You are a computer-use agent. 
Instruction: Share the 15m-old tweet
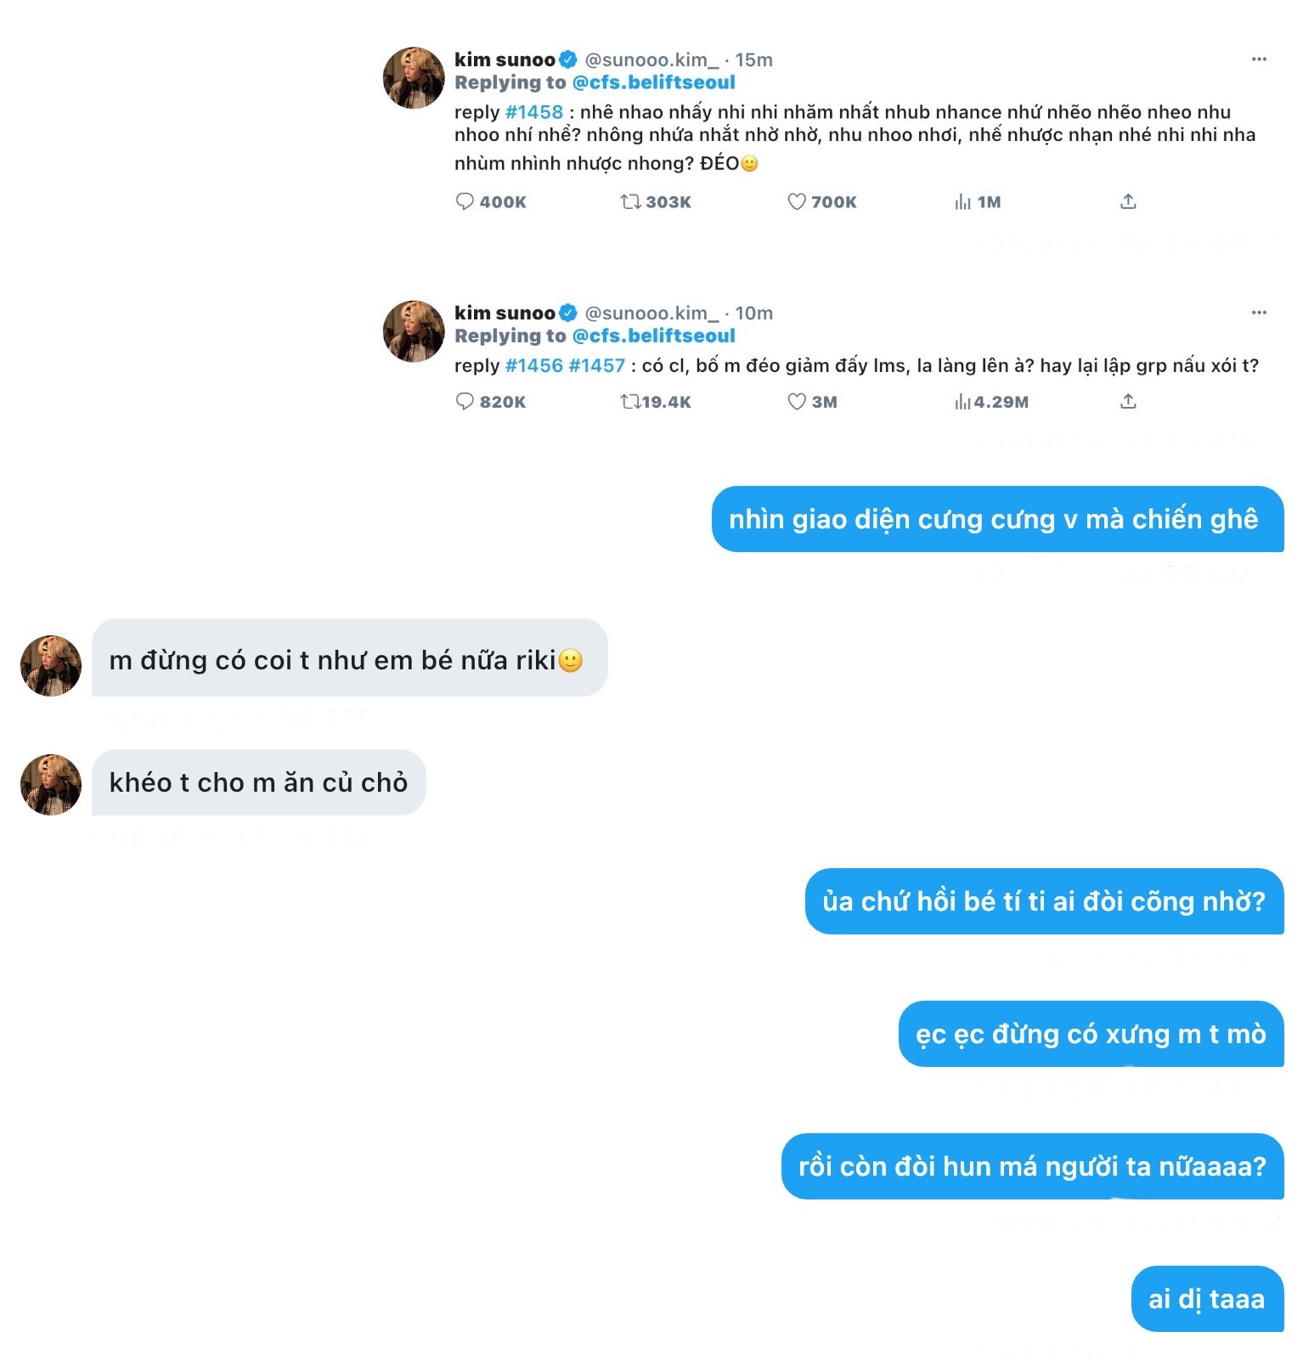(x=1128, y=201)
